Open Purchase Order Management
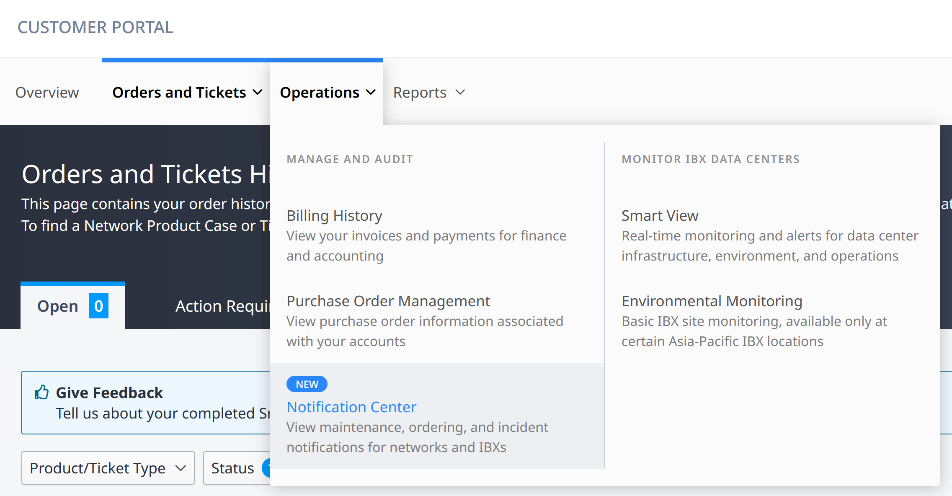952x496 pixels. (388, 301)
